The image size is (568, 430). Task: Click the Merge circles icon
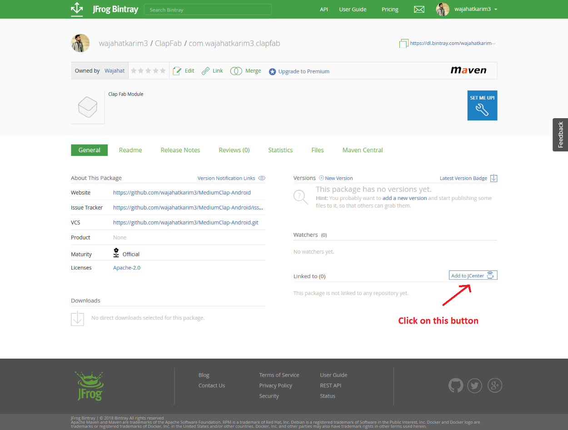pyautogui.click(x=236, y=71)
